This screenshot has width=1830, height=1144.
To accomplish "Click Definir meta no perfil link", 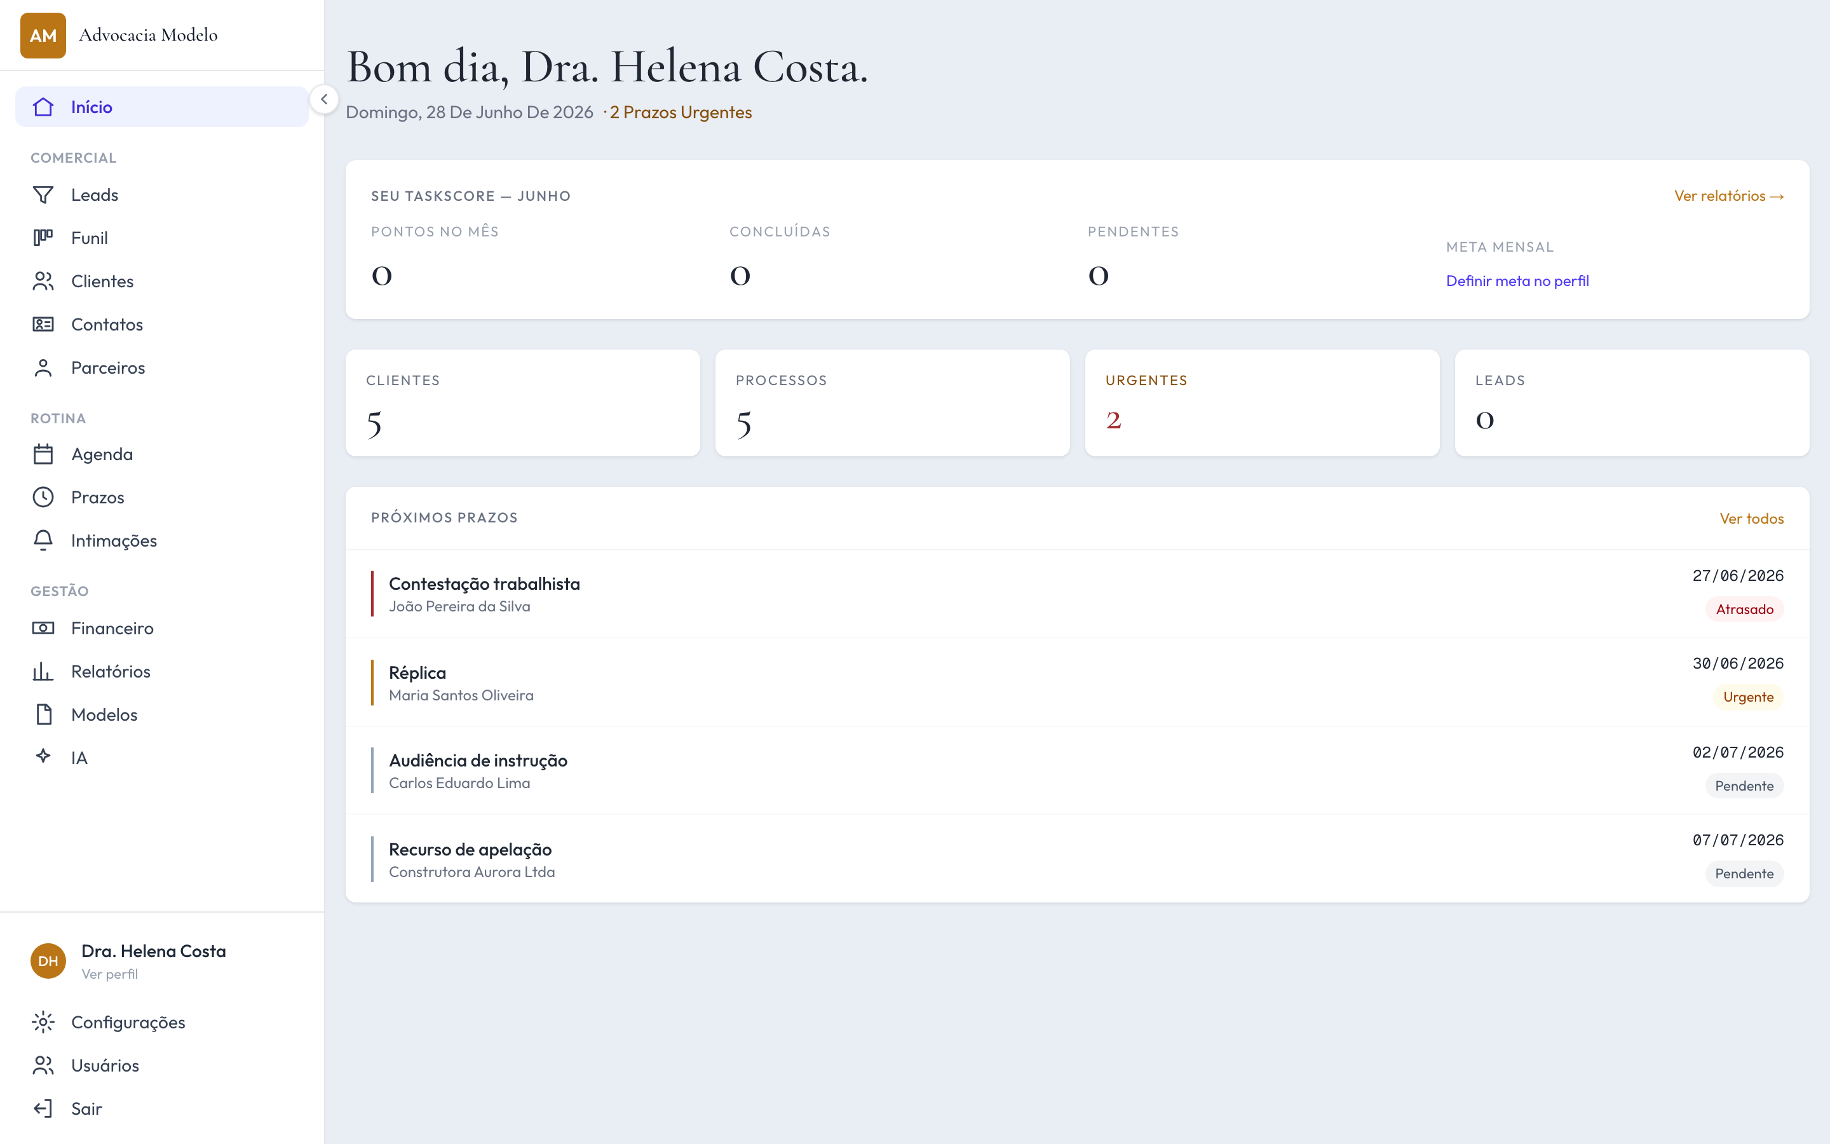I will click(1517, 281).
